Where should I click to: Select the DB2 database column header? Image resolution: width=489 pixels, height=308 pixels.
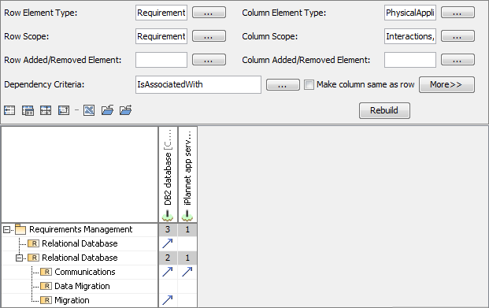pyautogui.click(x=168, y=175)
